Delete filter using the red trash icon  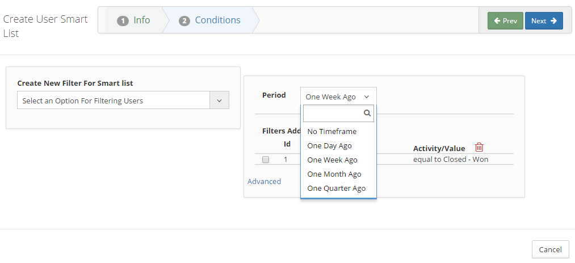point(479,148)
